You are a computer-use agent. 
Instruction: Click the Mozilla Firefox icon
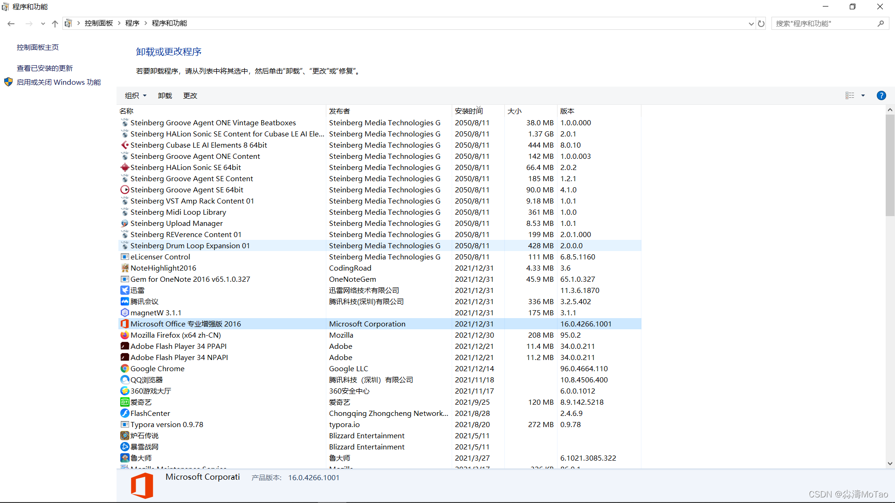(x=124, y=335)
